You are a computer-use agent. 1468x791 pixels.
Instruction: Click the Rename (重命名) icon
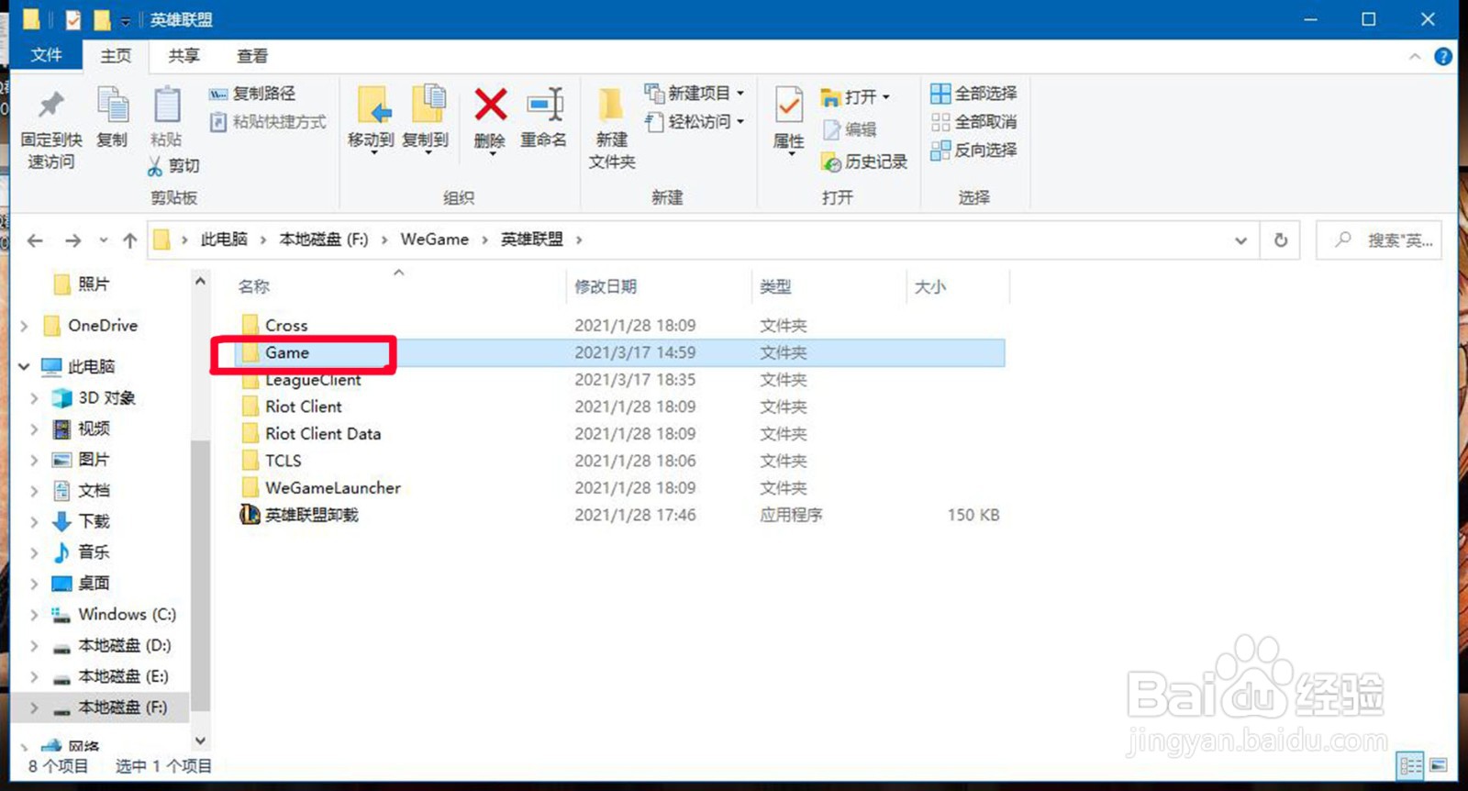point(544,105)
